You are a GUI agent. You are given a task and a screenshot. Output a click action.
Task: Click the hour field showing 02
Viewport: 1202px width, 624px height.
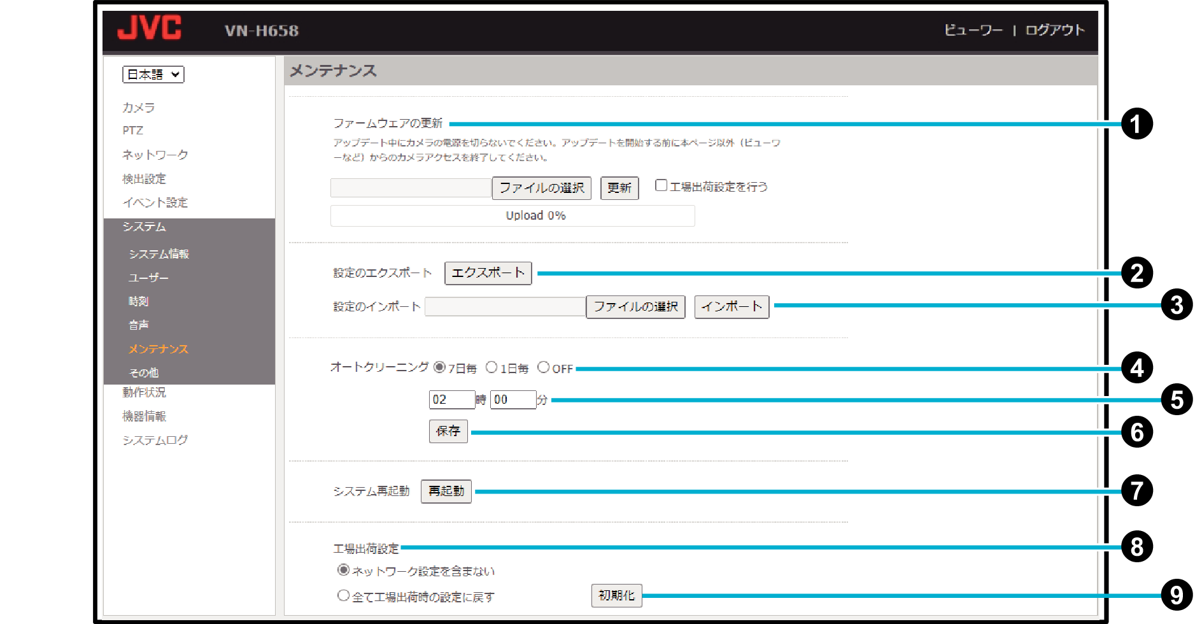(x=452, y=400)
